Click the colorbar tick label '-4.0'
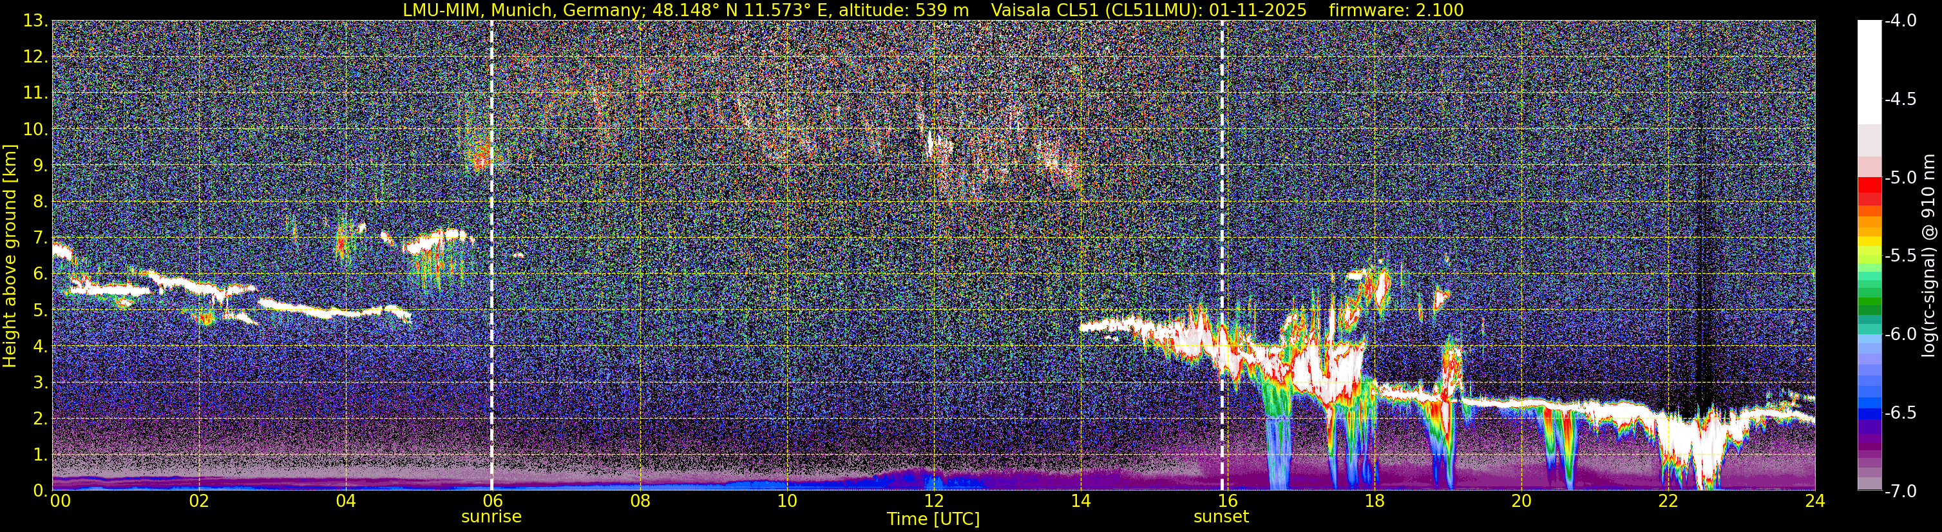 [1899, 21]
